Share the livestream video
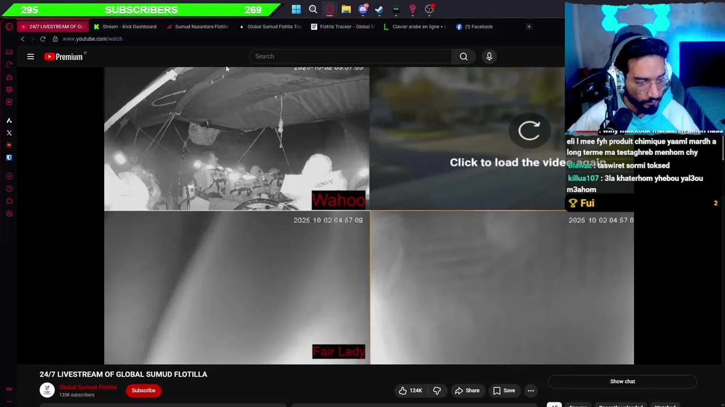Viewport: 725px width, 407px height. (x=467, y=391)
